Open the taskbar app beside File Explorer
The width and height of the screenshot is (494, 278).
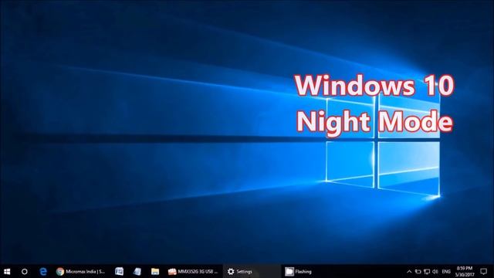click(x=137, y=271)
